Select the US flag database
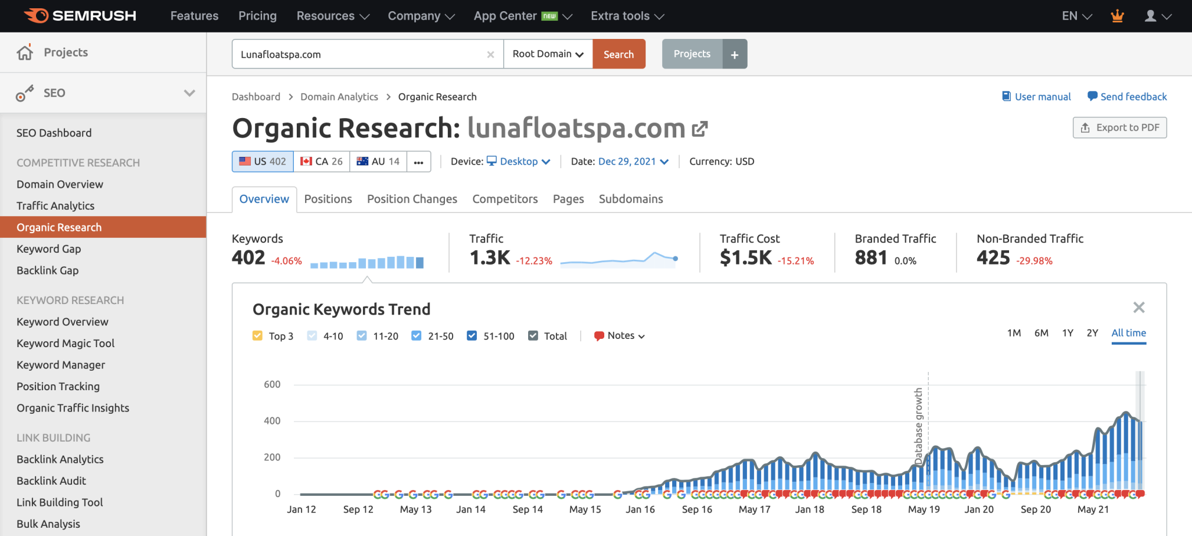 245,161
